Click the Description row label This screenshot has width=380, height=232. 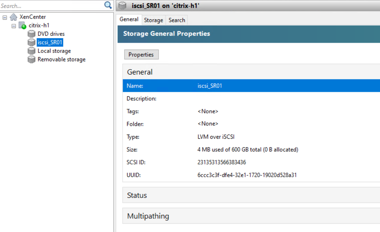pos(141,99)
